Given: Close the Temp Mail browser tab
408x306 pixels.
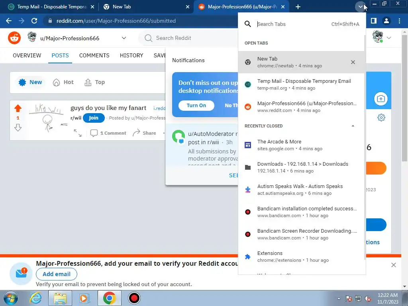Looking at the screenshot, I should pyautogui.click(x=92, y=7).
